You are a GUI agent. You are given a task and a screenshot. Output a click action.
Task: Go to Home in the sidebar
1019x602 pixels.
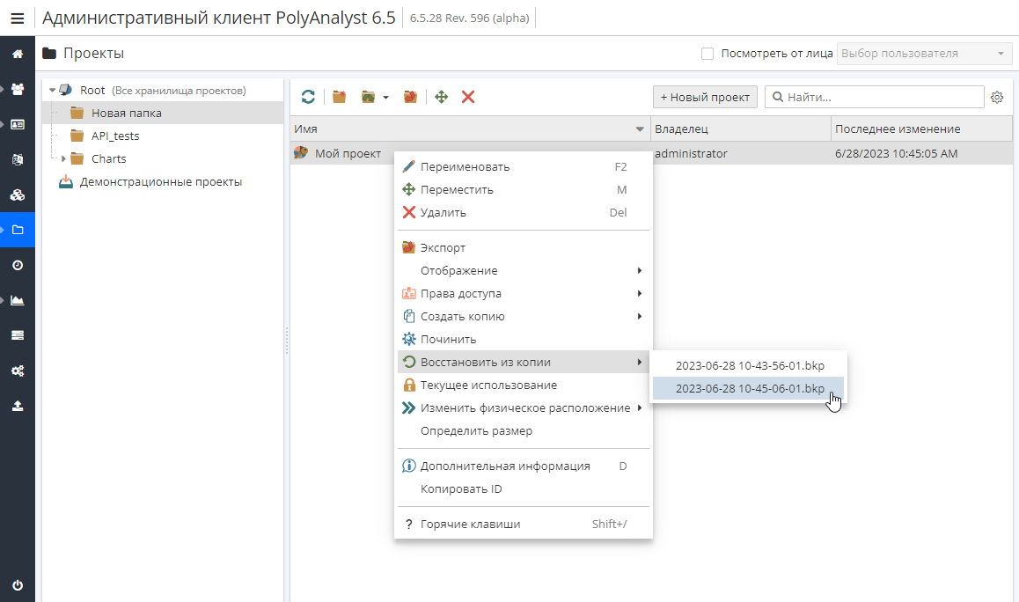18,54
